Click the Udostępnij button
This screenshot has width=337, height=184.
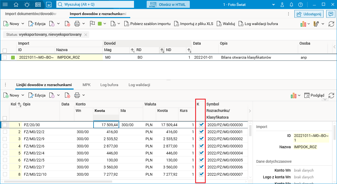click(309, 14)
